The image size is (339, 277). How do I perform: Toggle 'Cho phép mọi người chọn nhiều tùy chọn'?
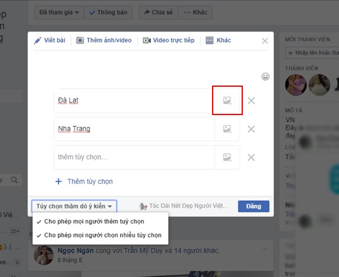pyautogui.click(x=100, y=235)
